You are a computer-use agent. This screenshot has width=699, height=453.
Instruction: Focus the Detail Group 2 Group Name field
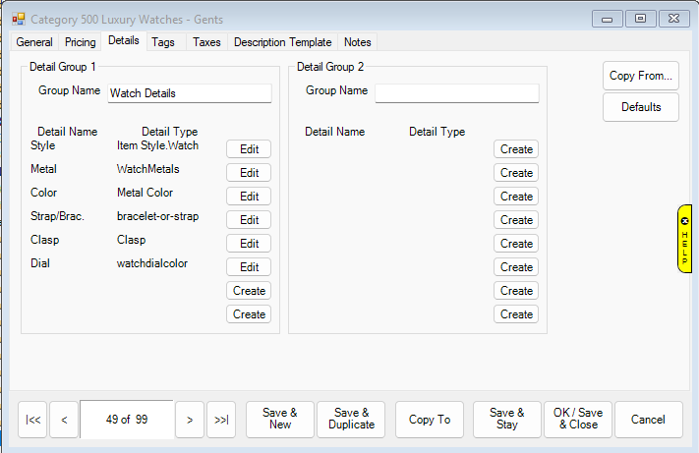coord(457,93)
